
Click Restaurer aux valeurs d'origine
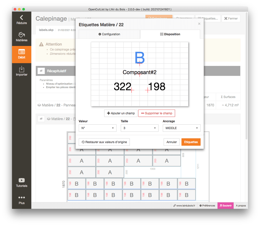[104, 142]
